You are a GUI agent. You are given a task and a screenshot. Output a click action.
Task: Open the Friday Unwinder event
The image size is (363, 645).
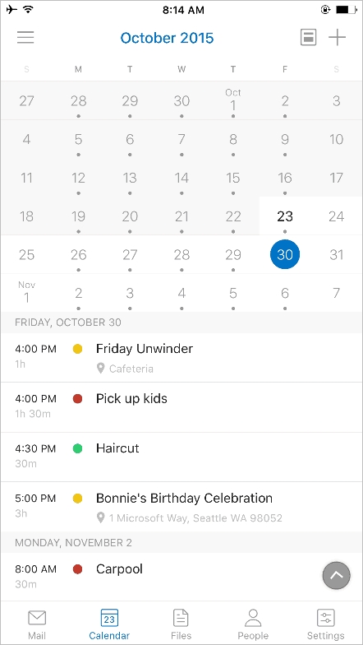click(x=181, y=357)
